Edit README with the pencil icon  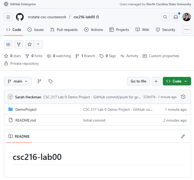[x=183, y=136]
